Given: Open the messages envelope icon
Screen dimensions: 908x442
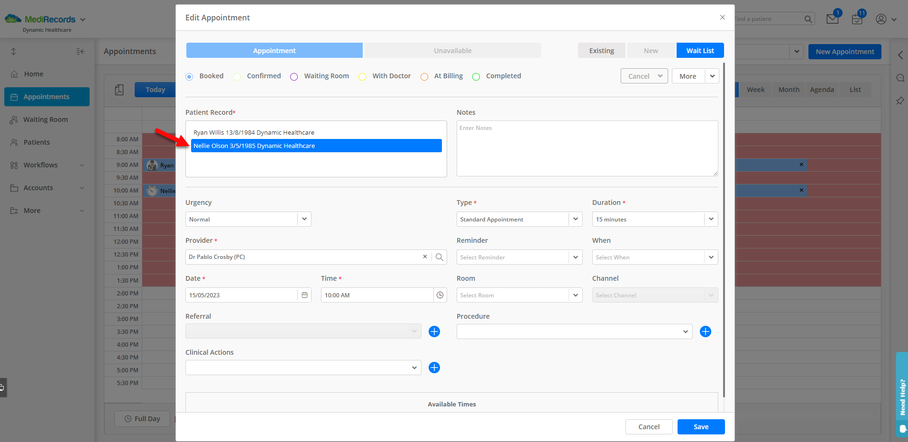Looking at the screenshot, I should [x=832, y=19].
